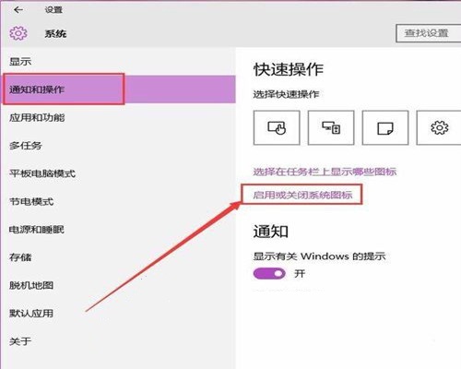Click 启用或关闭系统图标 link
461x369 pixels.
coord(302,195)
